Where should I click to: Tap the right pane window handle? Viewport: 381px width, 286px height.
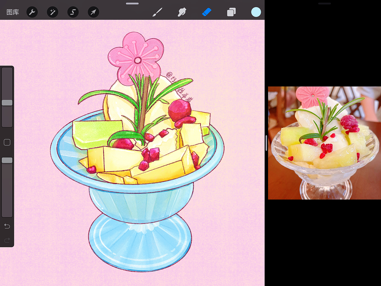[x=324, y=3]
